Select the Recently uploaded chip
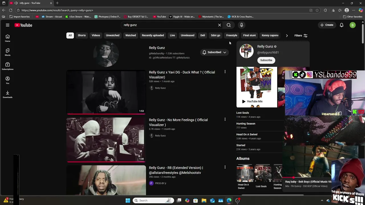The image size is (365, 205). click(x=153, y=35)
